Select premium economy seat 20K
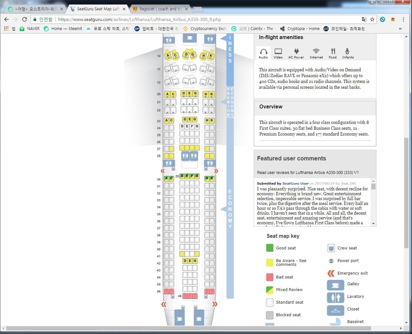 click(212, 94)
